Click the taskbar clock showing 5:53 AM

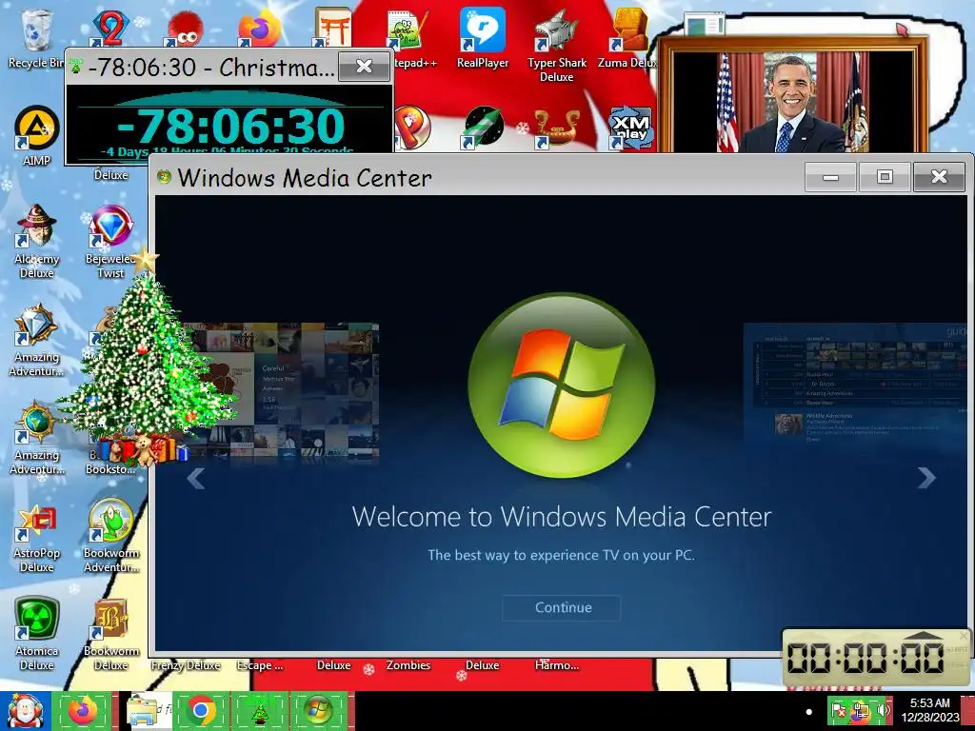coord(929,710)
